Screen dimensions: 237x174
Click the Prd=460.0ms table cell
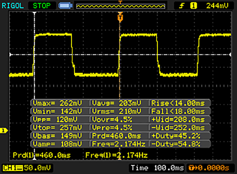[x=117, y=136]
